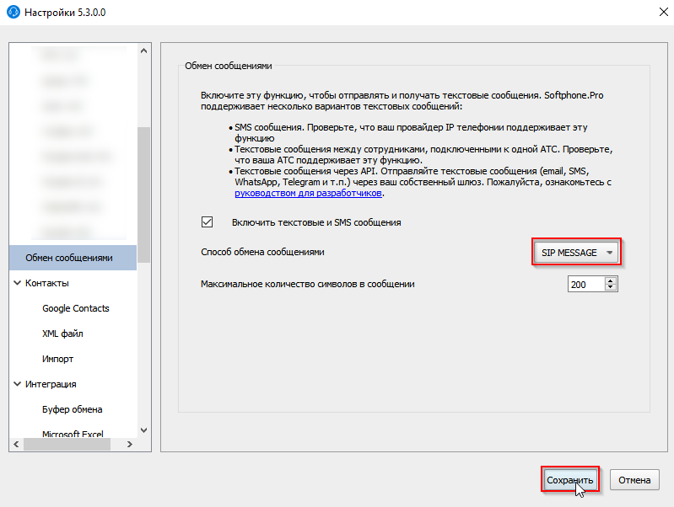The image size is (674, 507).
Task: Increase the max characters value with up arrow
Action: [611, 280]
